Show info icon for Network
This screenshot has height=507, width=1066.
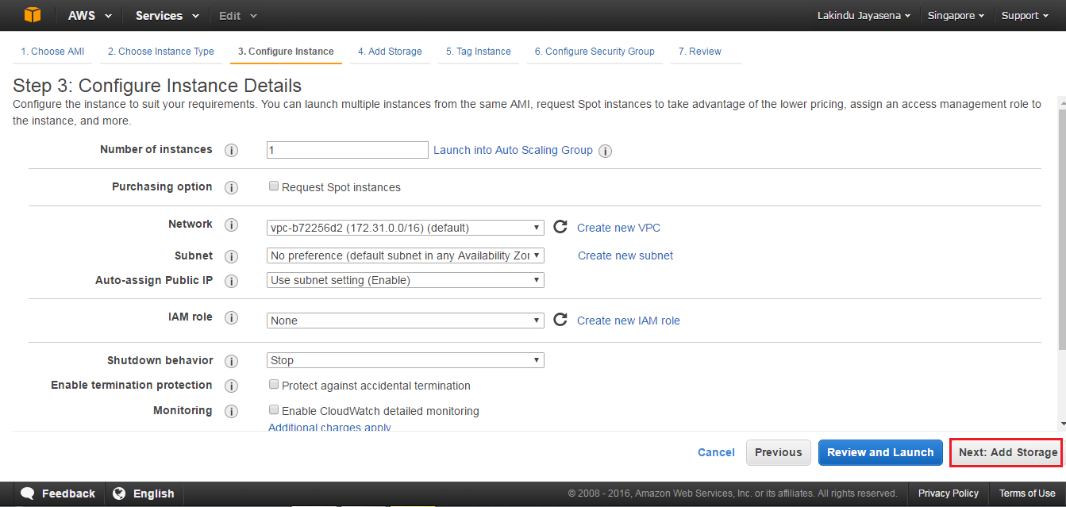coord(232,225)
